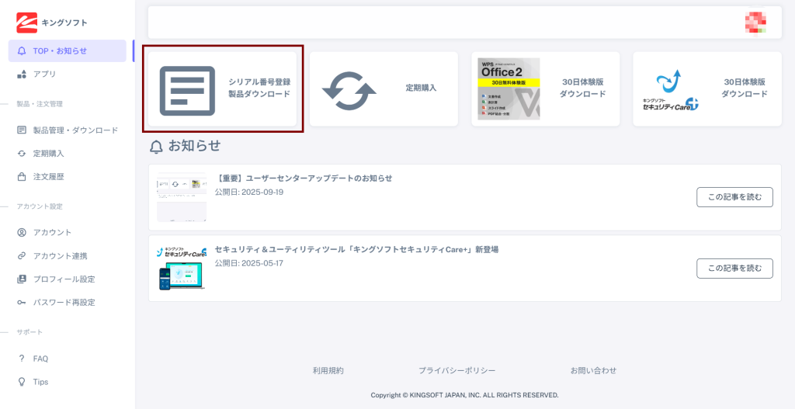Open the お問い合わせ footer link

pos(593,370)
